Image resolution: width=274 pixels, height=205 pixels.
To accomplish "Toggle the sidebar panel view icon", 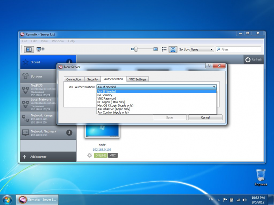I will [29, 50].
